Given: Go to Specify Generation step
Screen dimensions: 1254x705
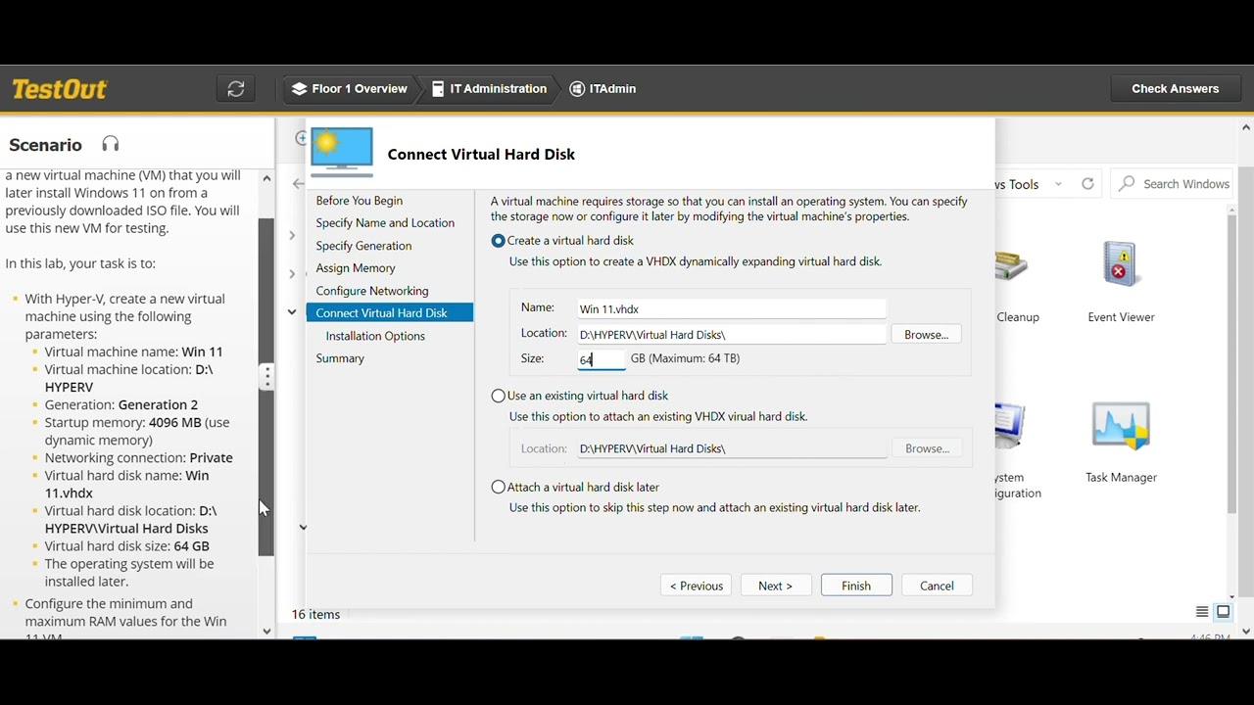Looking at the screenshot, I should [x=363, y=246].
